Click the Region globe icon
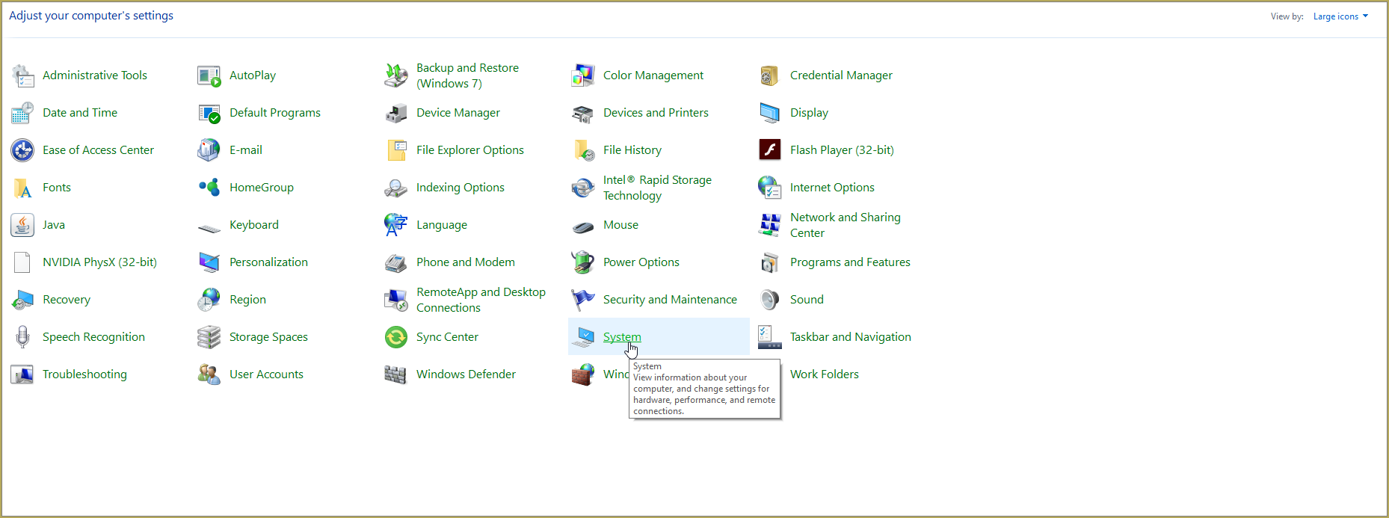1389x518 pixels. 209,300
